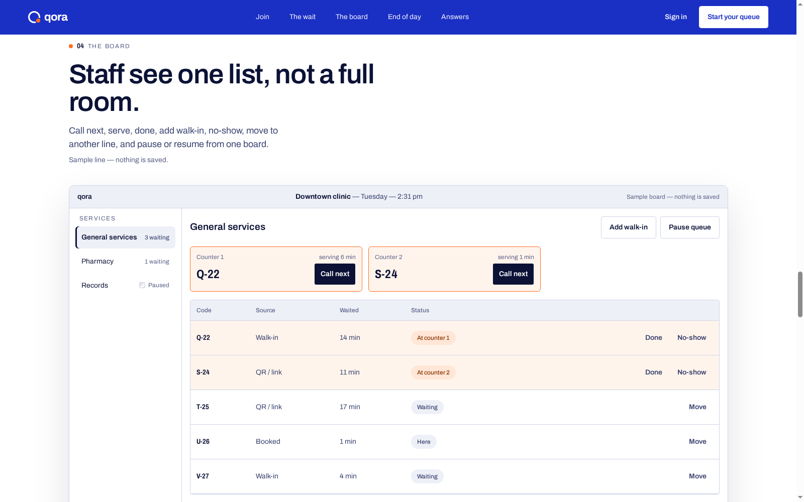Select General services in the sidebar
The image size is (804, 502).
coord(126,237)
